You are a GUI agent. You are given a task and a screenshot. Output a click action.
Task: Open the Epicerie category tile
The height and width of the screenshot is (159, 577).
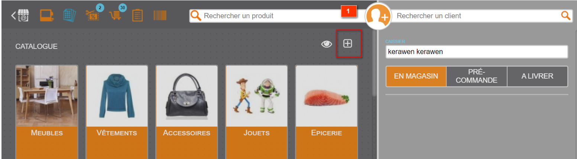coord(327,112)
